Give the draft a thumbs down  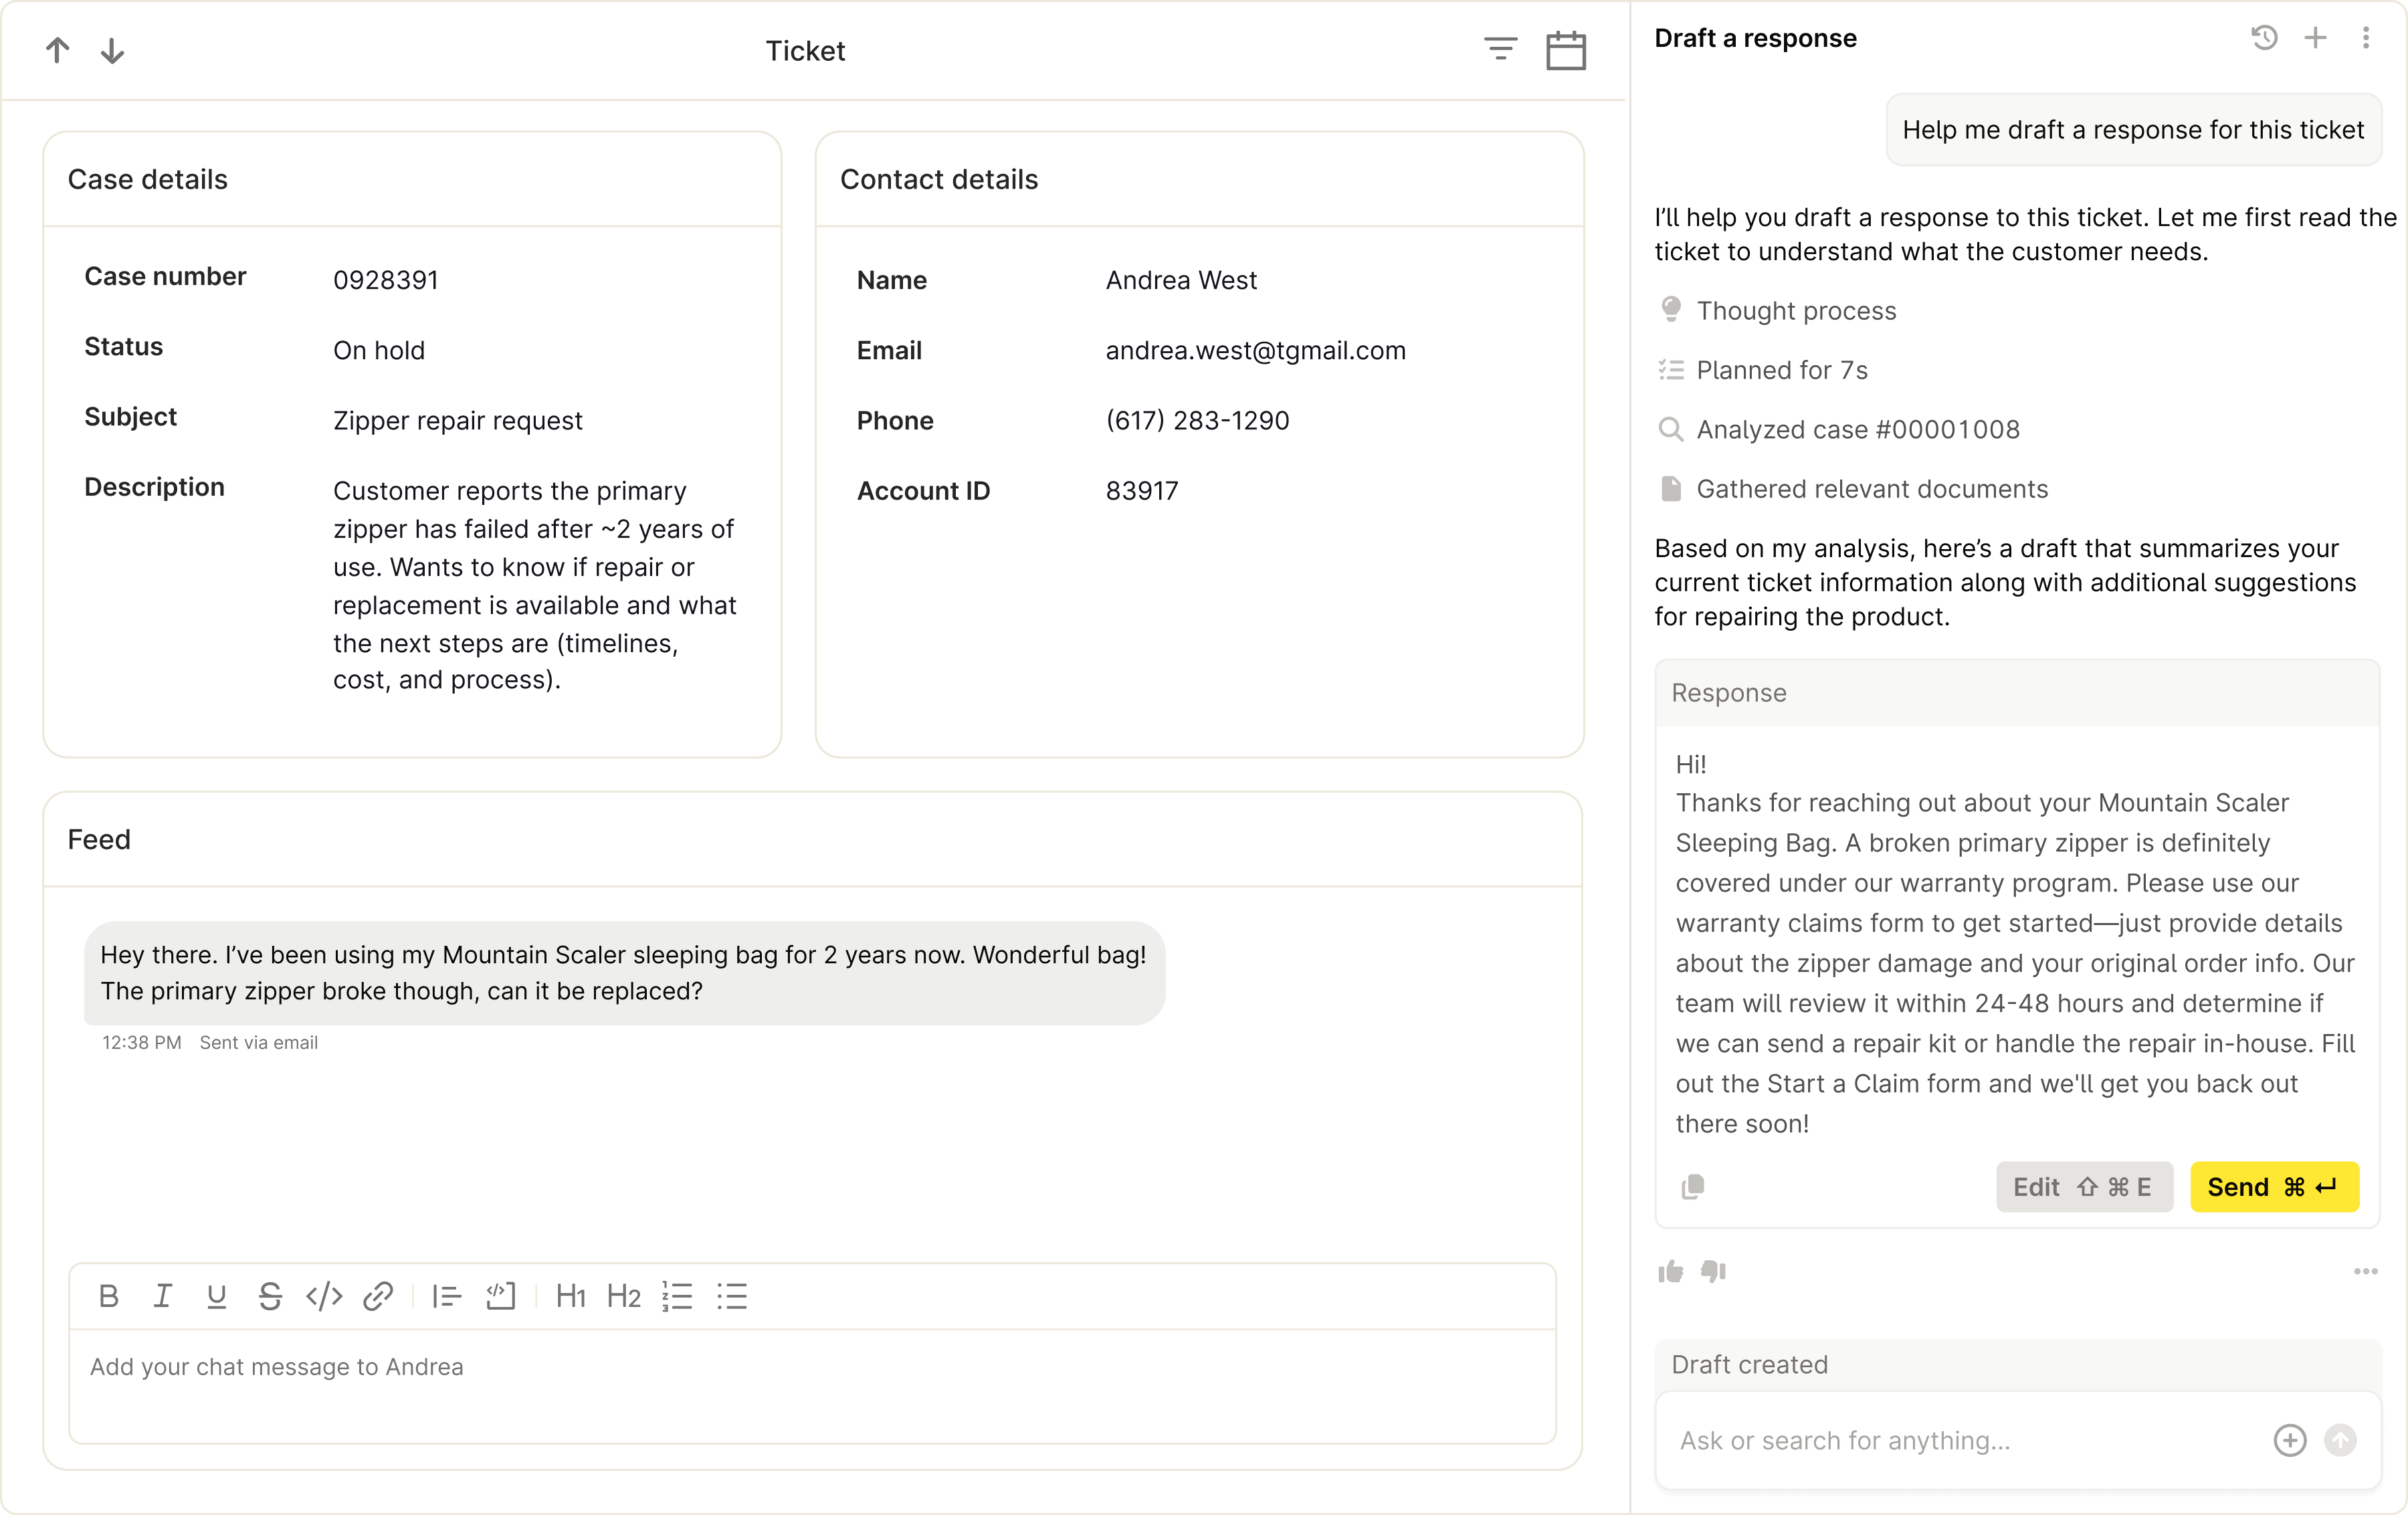[x=1714, y=1271]
